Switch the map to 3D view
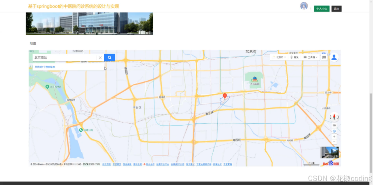373x185 pixels. pyautogui.click(x=334, y=126)
